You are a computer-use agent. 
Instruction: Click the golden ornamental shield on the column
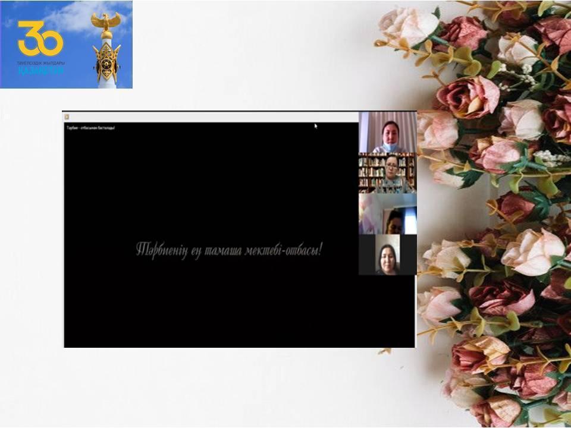106,62
